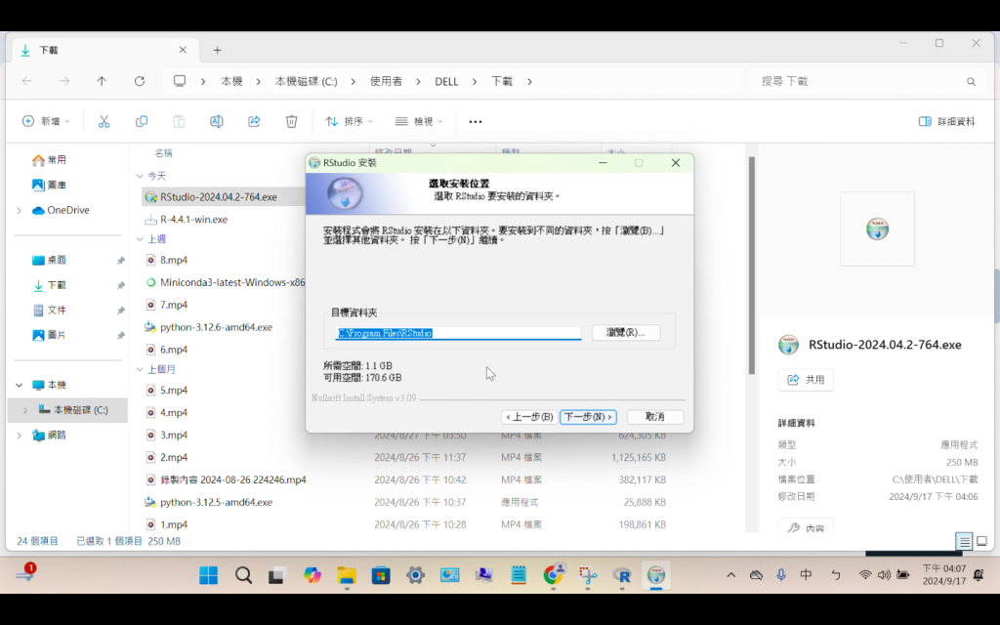Screen dimensions: 1000x625
Task: Select 錄製內容 2024-08-26 224246.mp4 file
Action: point(233,479)
